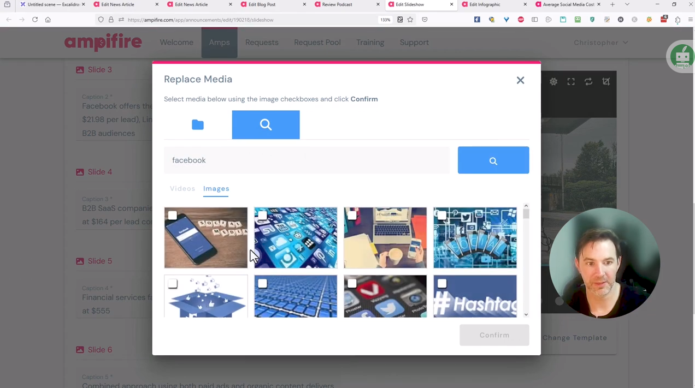The image size is (695, 388).
Task: Reload the page in the browser
Action: coord(35,20)
